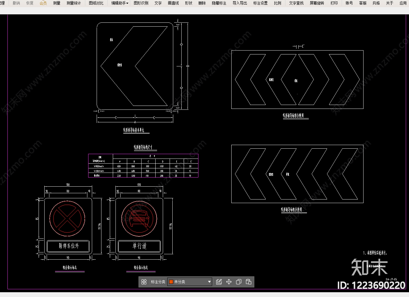Screen dimensions: 409x297
Task: Click the 图形识别 toolbar item
Action: 141,3
